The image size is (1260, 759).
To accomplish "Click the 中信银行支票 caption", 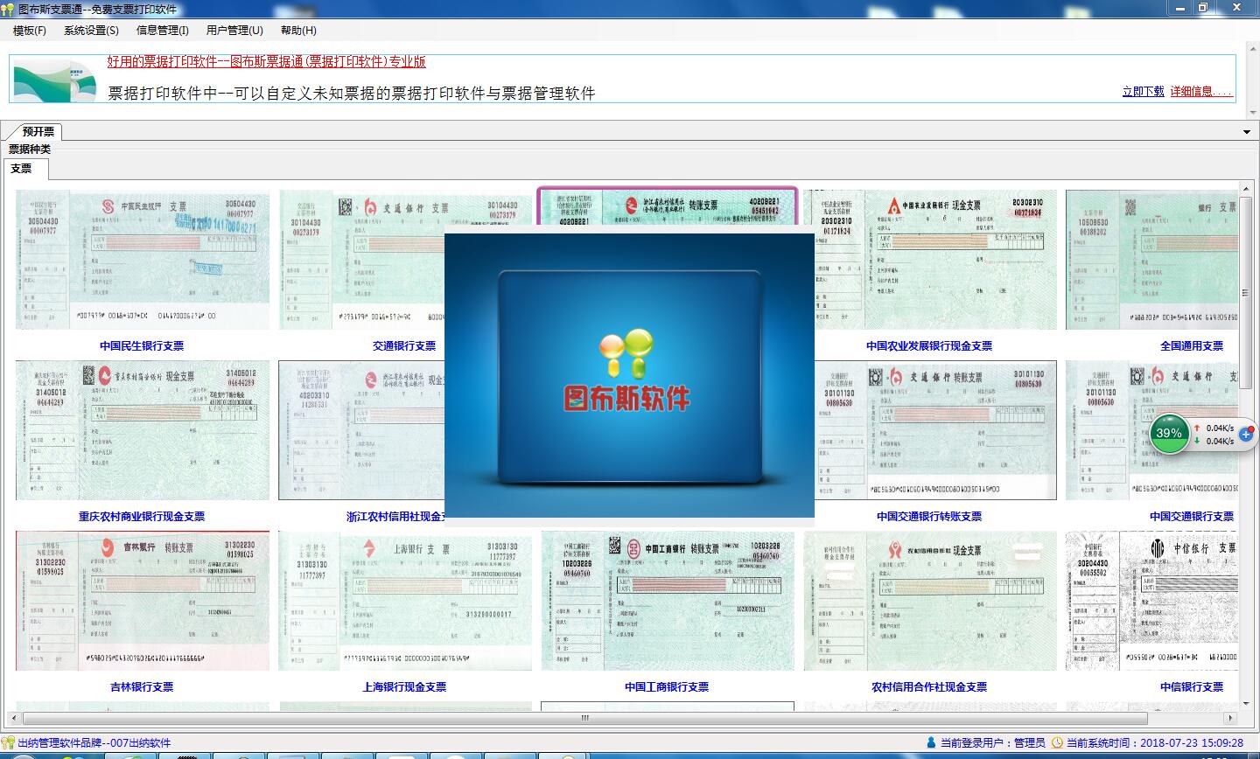I will click(1192, 687).
